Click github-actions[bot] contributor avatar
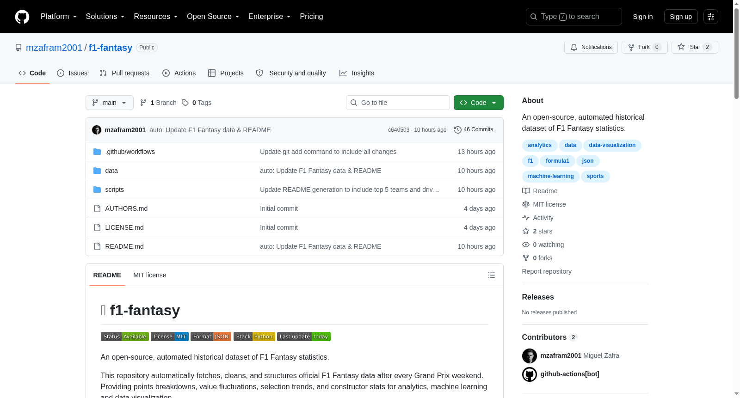The image size is (740, 398). coord(530,374)
